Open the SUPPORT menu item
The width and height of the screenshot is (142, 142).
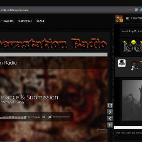25,21
